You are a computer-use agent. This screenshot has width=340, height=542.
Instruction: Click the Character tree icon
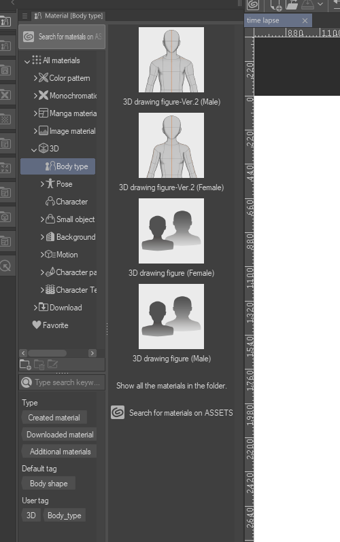(50, 201)
